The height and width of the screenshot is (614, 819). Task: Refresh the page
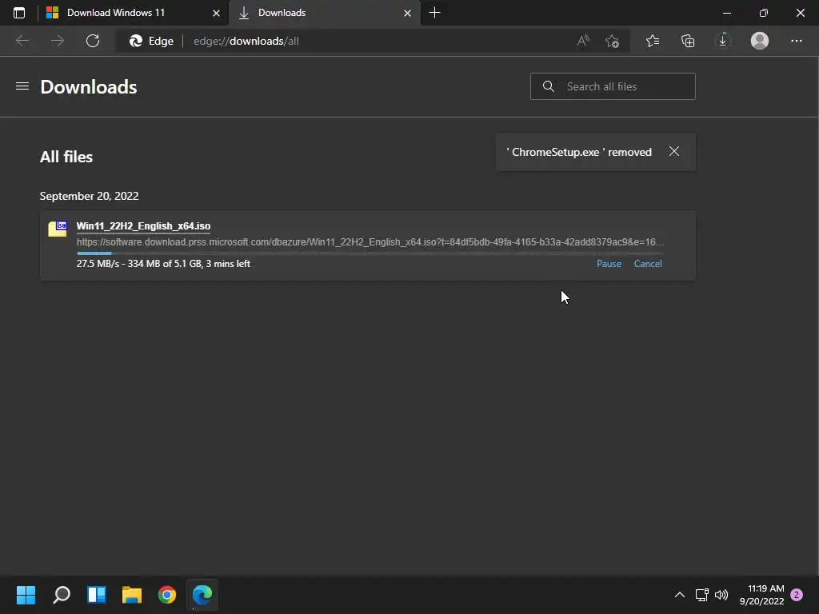pyautogui.click(x=93, y=41)
